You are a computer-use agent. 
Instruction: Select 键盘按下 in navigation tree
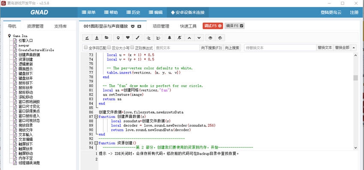pyautogui.click(x=26, y=74)
